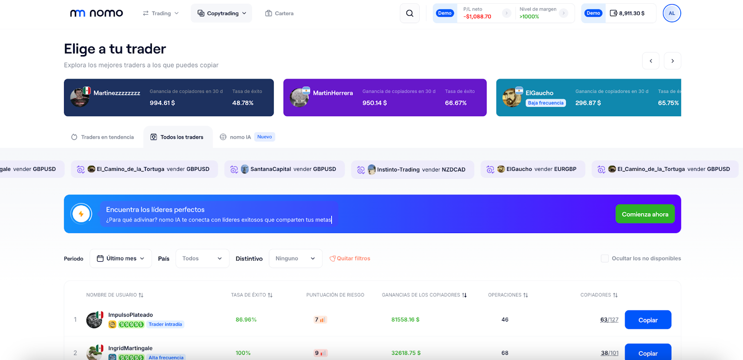Click the Alta frecuencia tag

click(x=166, y=357)
